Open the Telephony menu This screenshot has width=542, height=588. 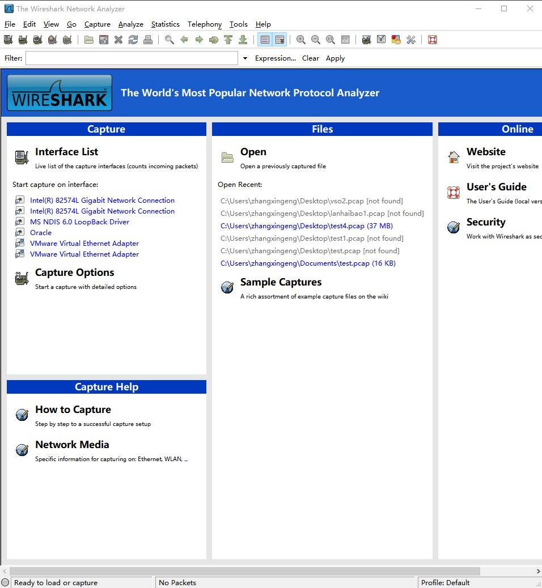click(205, 24)
